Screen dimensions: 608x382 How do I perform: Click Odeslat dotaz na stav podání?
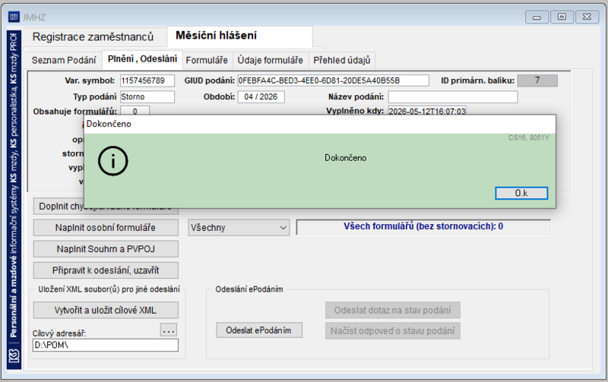pos(392,310)
